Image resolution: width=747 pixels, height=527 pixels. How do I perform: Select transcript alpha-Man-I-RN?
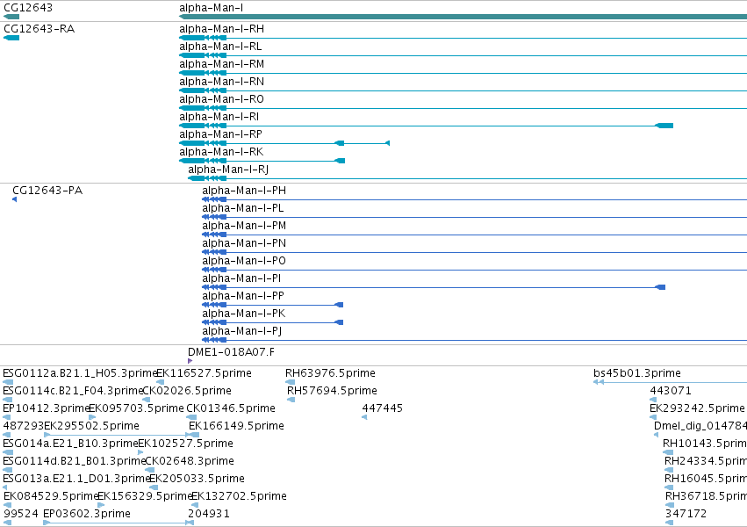click(x=221, y=82)
